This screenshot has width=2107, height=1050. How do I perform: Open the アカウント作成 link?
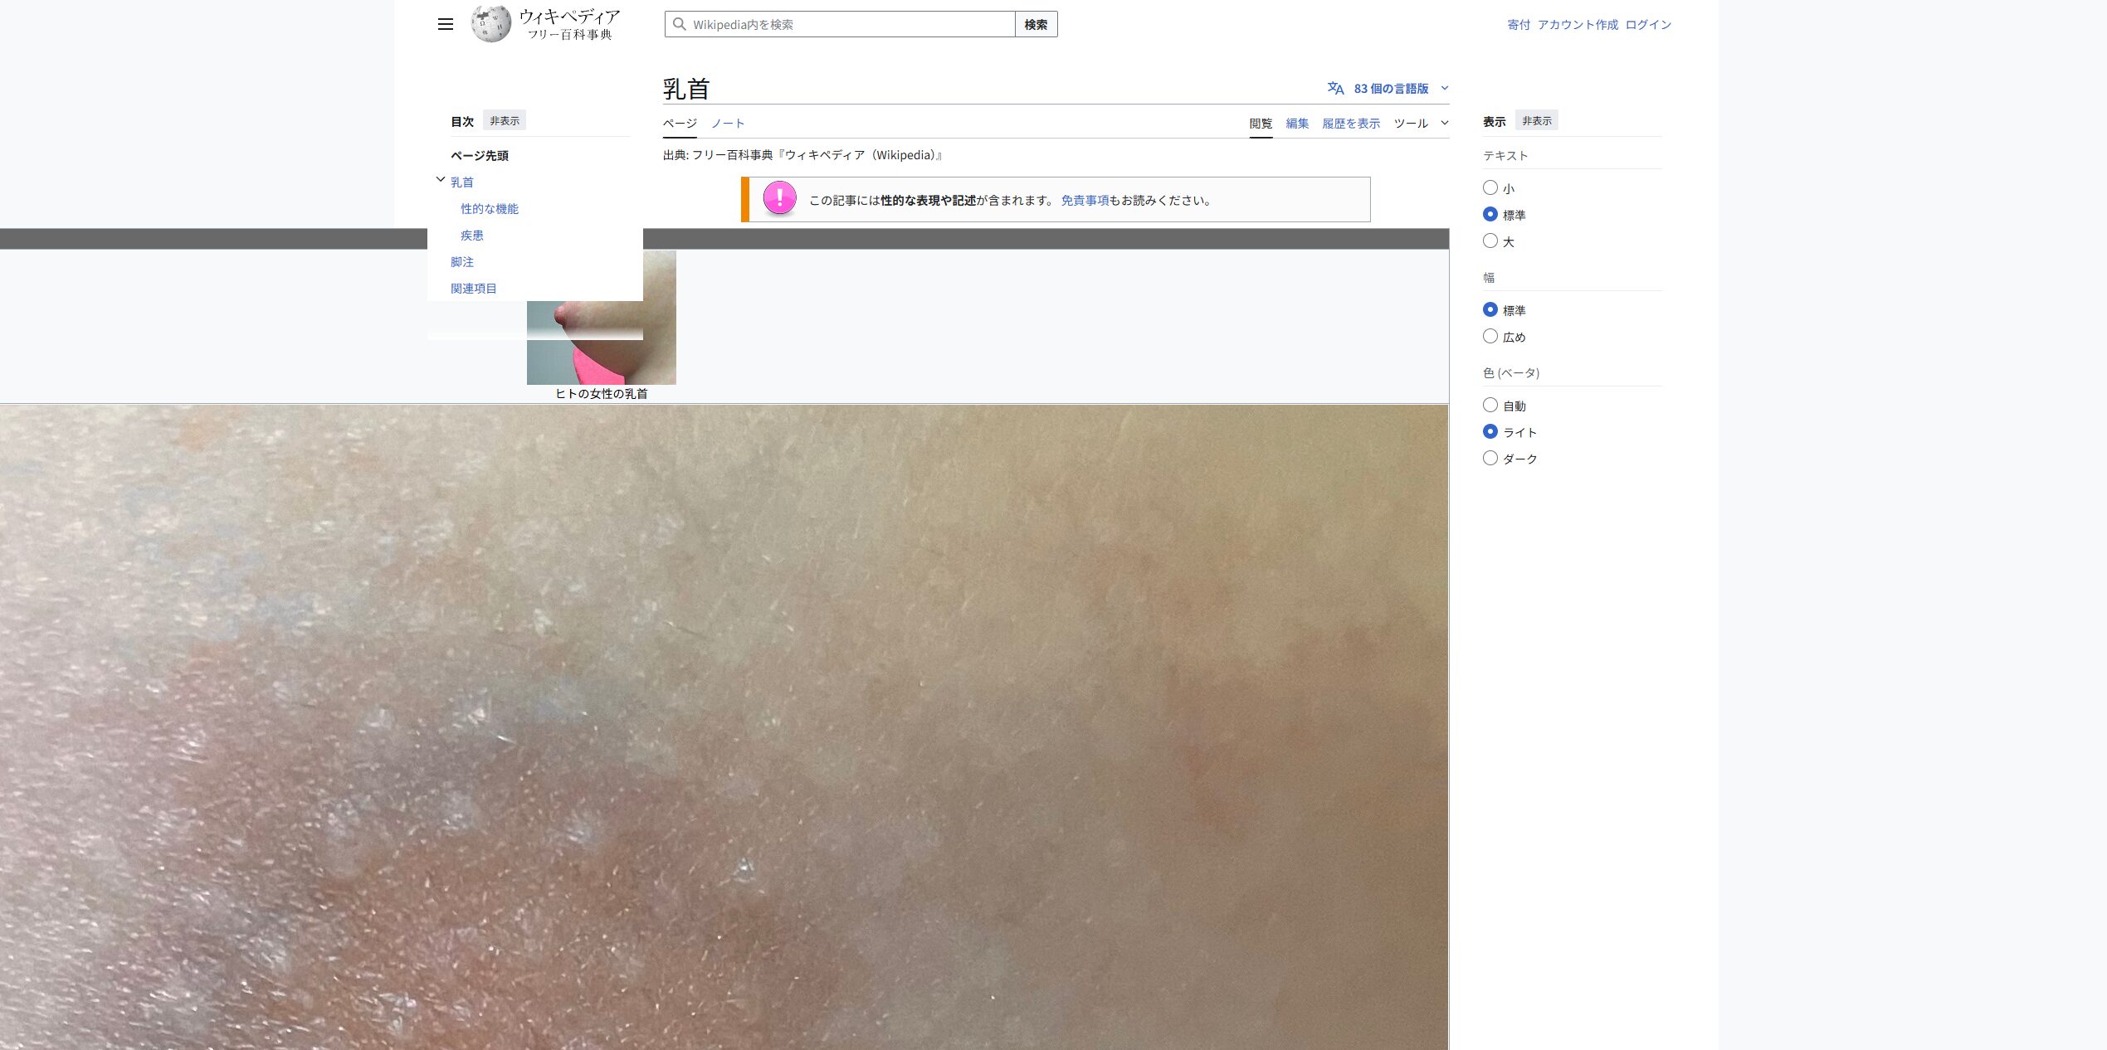point(1578,25)
